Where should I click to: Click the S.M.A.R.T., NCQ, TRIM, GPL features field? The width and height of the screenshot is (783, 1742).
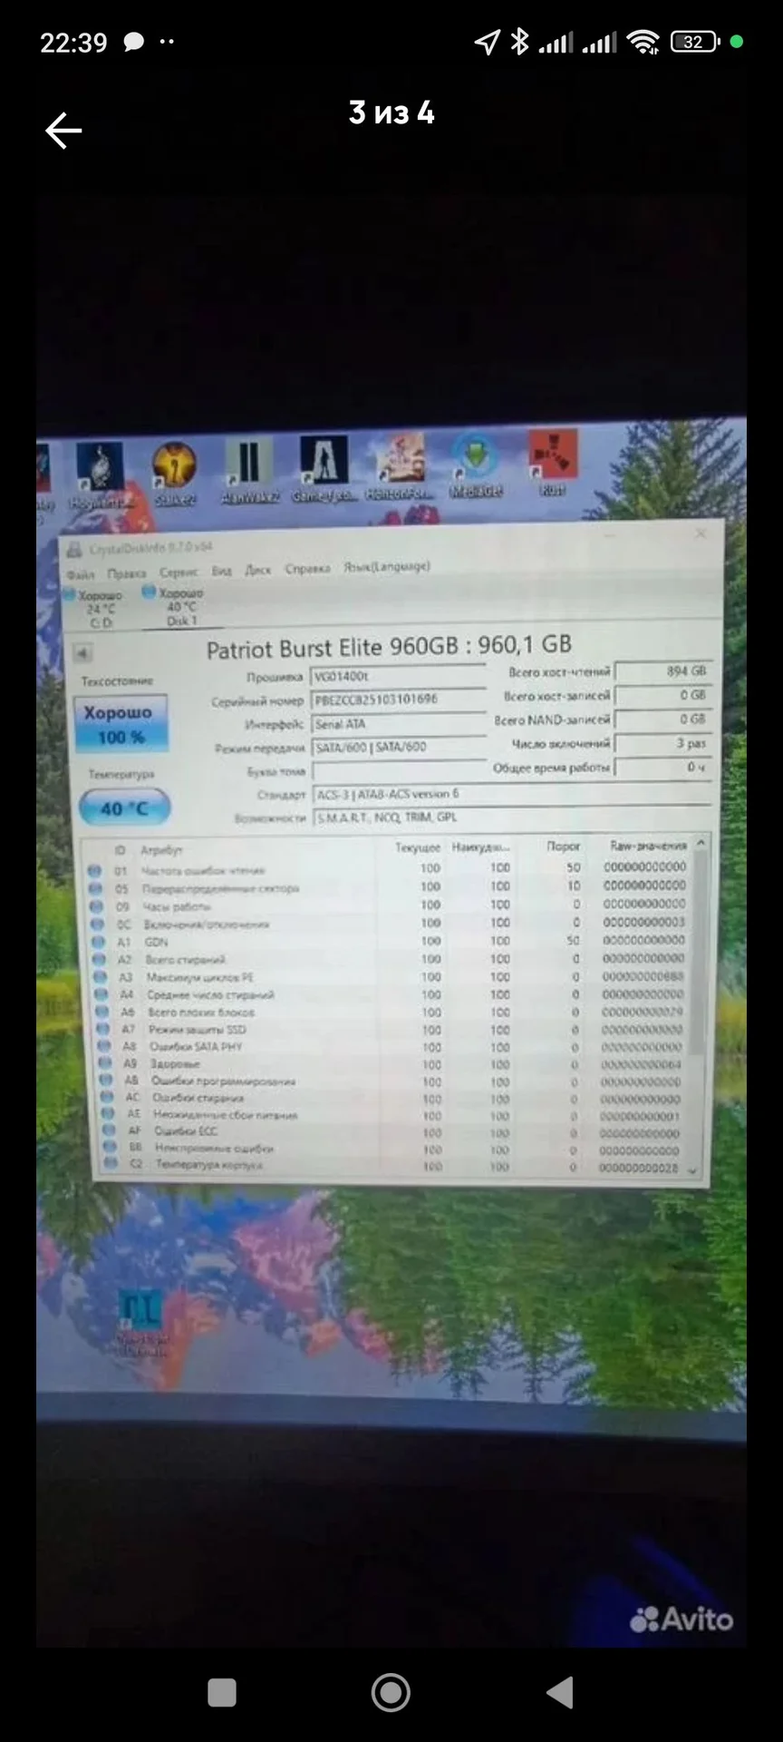point(512,817)
